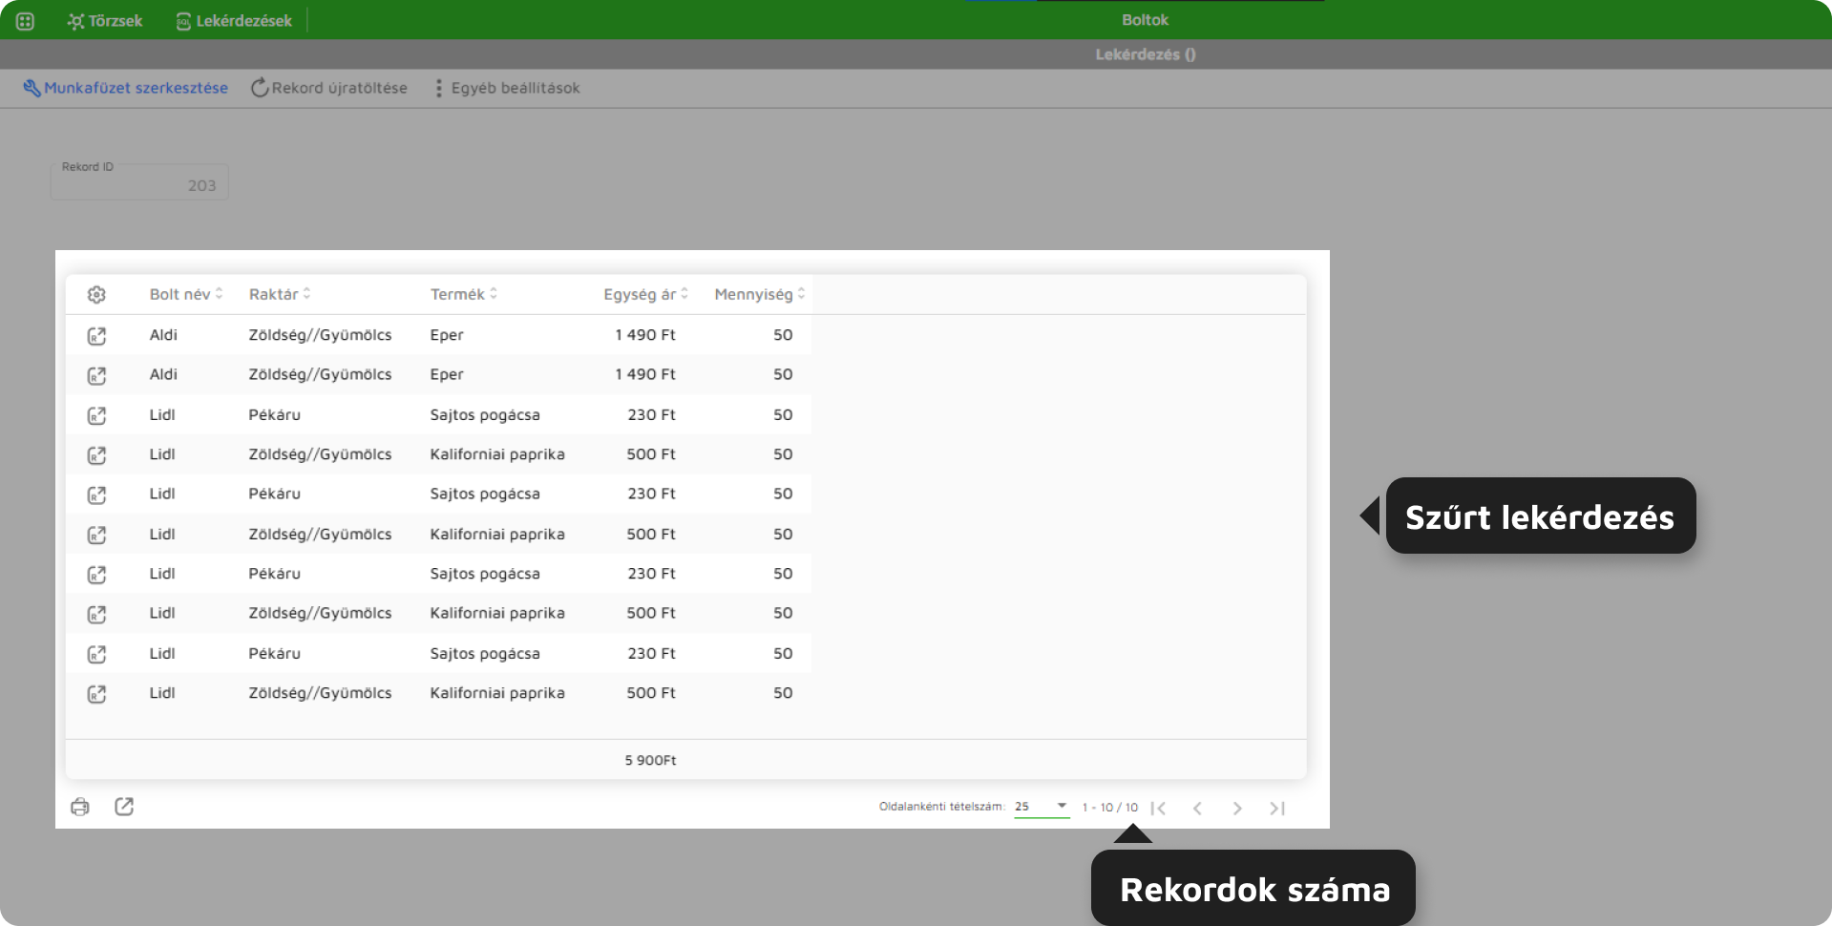1832x926 pixels.
Task: Go to next page of results
Action: pos(1237,809)
